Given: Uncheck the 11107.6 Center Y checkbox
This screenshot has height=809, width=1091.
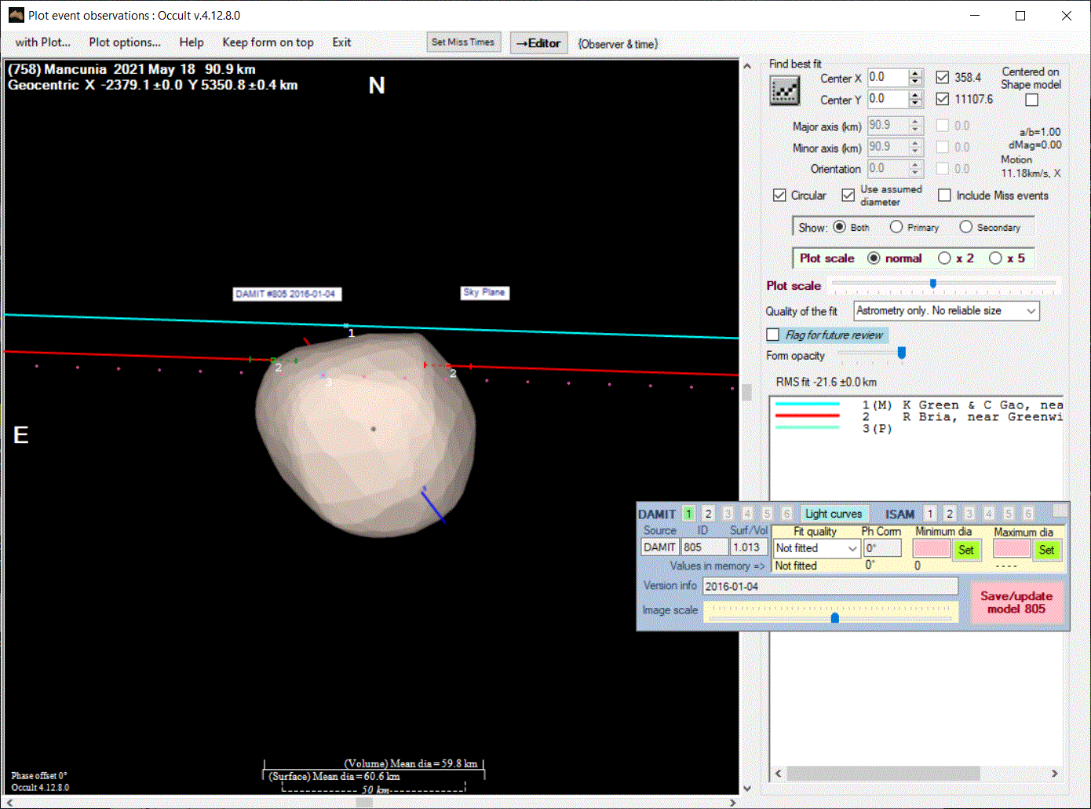Looking at the screenshot, I should tap(943, 99).
